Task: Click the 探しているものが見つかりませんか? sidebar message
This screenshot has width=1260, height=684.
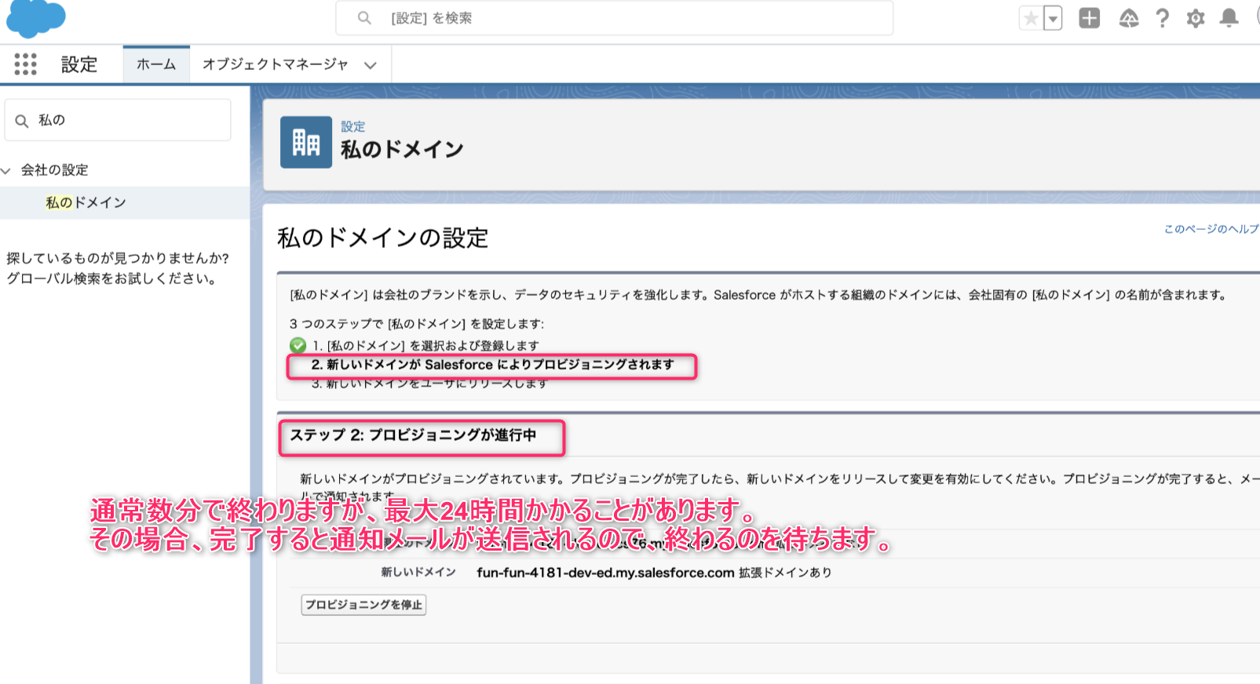Action: 118,258
